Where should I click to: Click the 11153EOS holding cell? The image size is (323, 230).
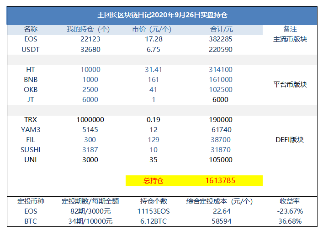[x=154, y=211]
